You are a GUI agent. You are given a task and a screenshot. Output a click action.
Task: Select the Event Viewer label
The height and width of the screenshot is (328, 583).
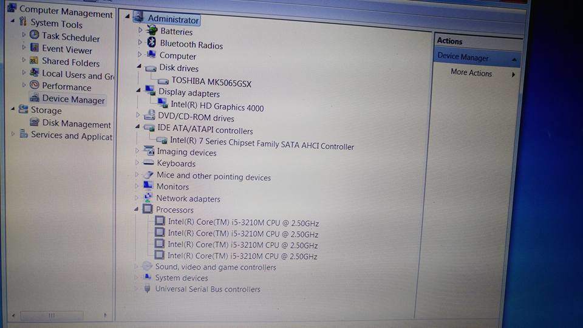(x=67, y=49)
